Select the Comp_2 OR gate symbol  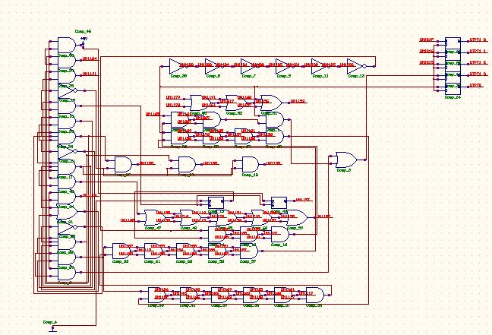coord(346,160)
